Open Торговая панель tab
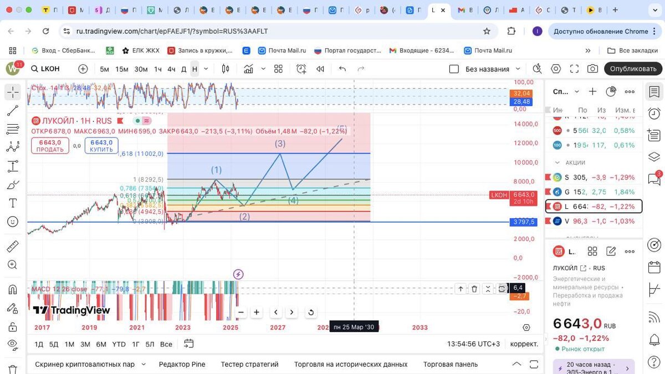Image resolution: width=665 pixels, height=374 pixels. click(451, 364)
